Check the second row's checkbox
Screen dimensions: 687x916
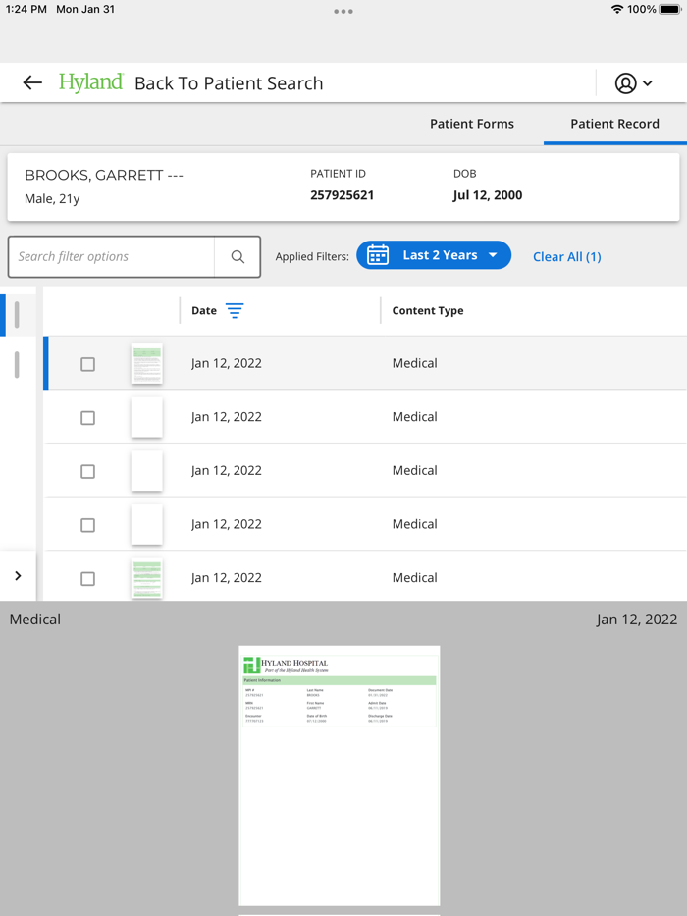tap(87, 418)
